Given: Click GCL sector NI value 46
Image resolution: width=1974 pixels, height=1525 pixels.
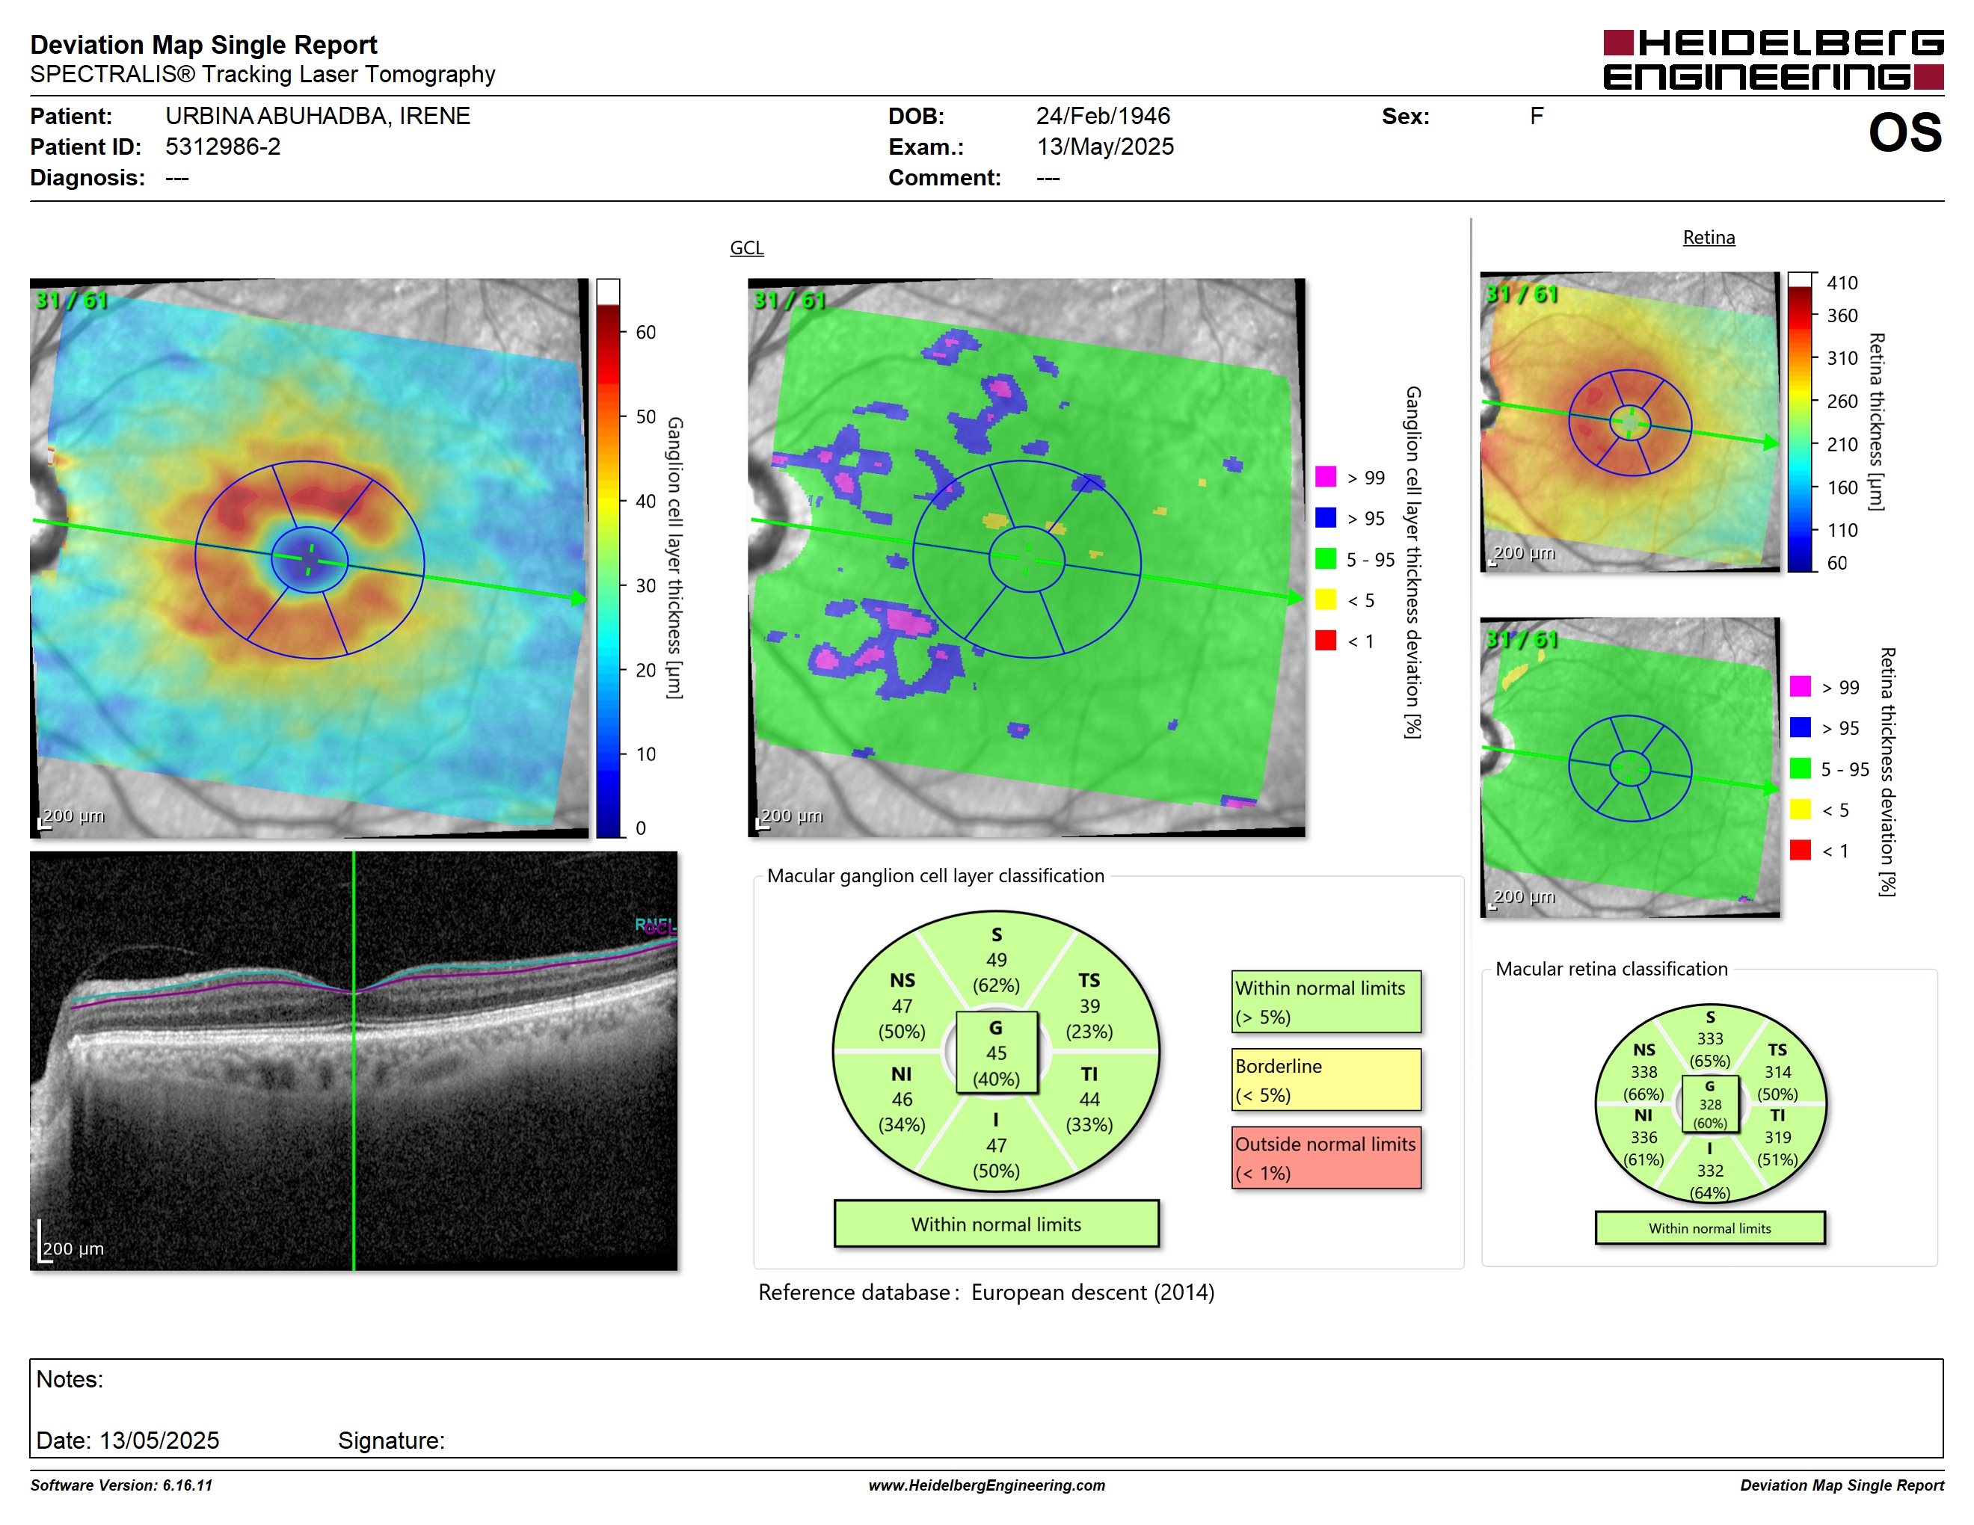Looking at the screenshot, I should (x=902, y=1100).
